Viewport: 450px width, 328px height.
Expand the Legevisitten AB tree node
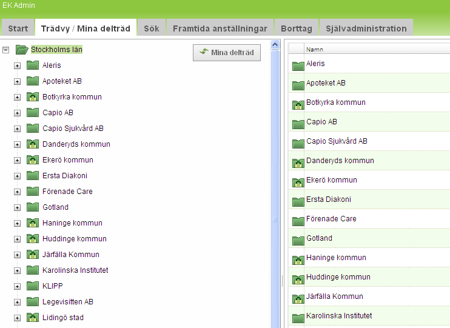pyautogui.click(x=17, y=303)
